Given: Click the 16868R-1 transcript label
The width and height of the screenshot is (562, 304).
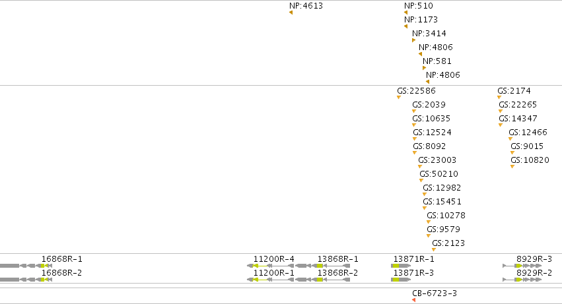Looking at the screenshot, I should click(61, 259).
